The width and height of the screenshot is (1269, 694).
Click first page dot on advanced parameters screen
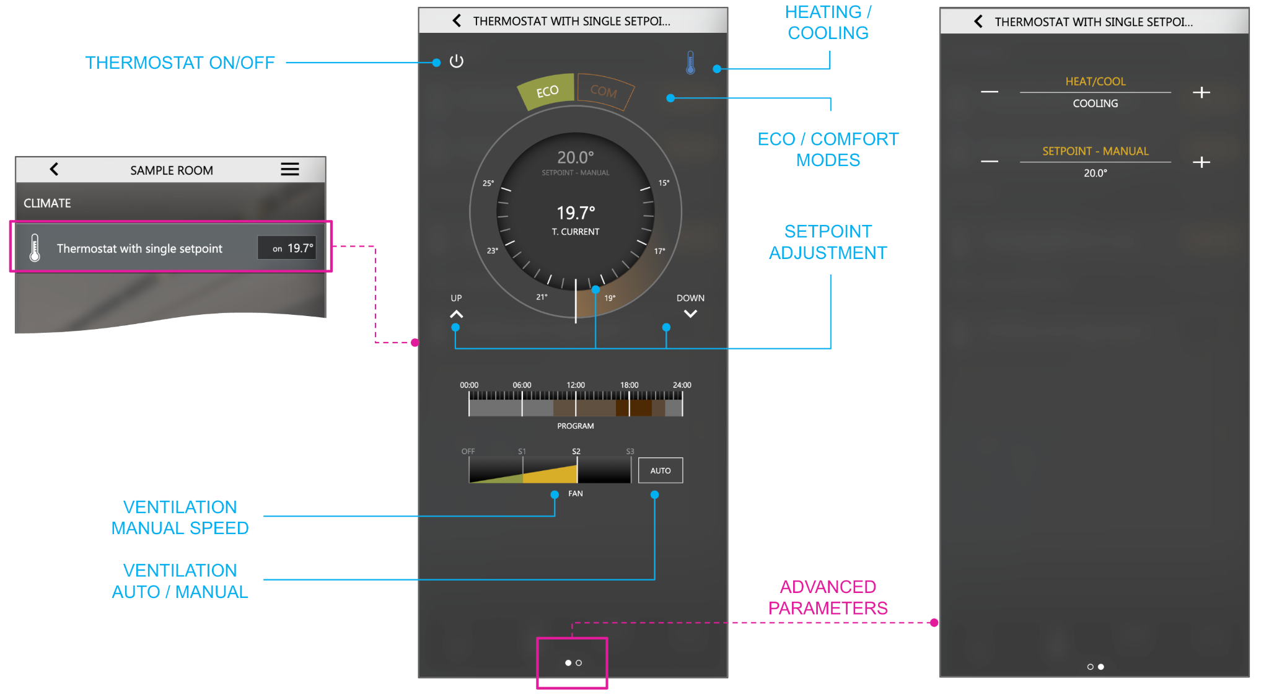tap(1091, 667)
